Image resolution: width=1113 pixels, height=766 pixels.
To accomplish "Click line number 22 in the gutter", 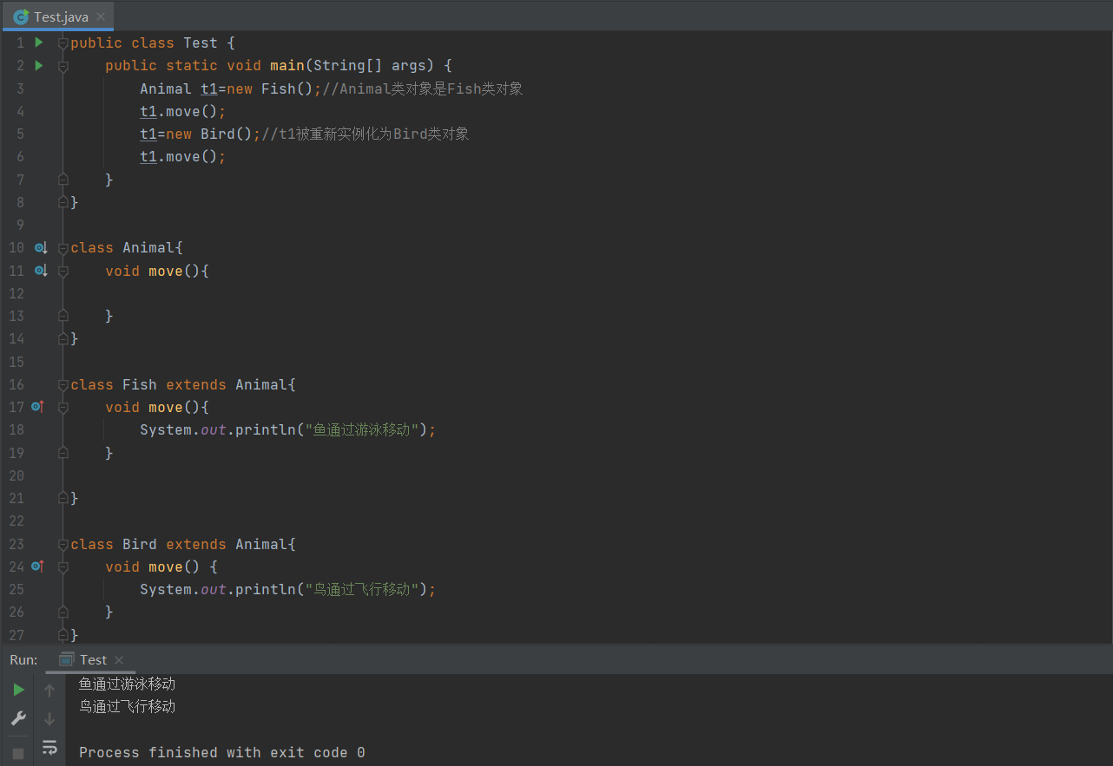I will pos(16,520).
